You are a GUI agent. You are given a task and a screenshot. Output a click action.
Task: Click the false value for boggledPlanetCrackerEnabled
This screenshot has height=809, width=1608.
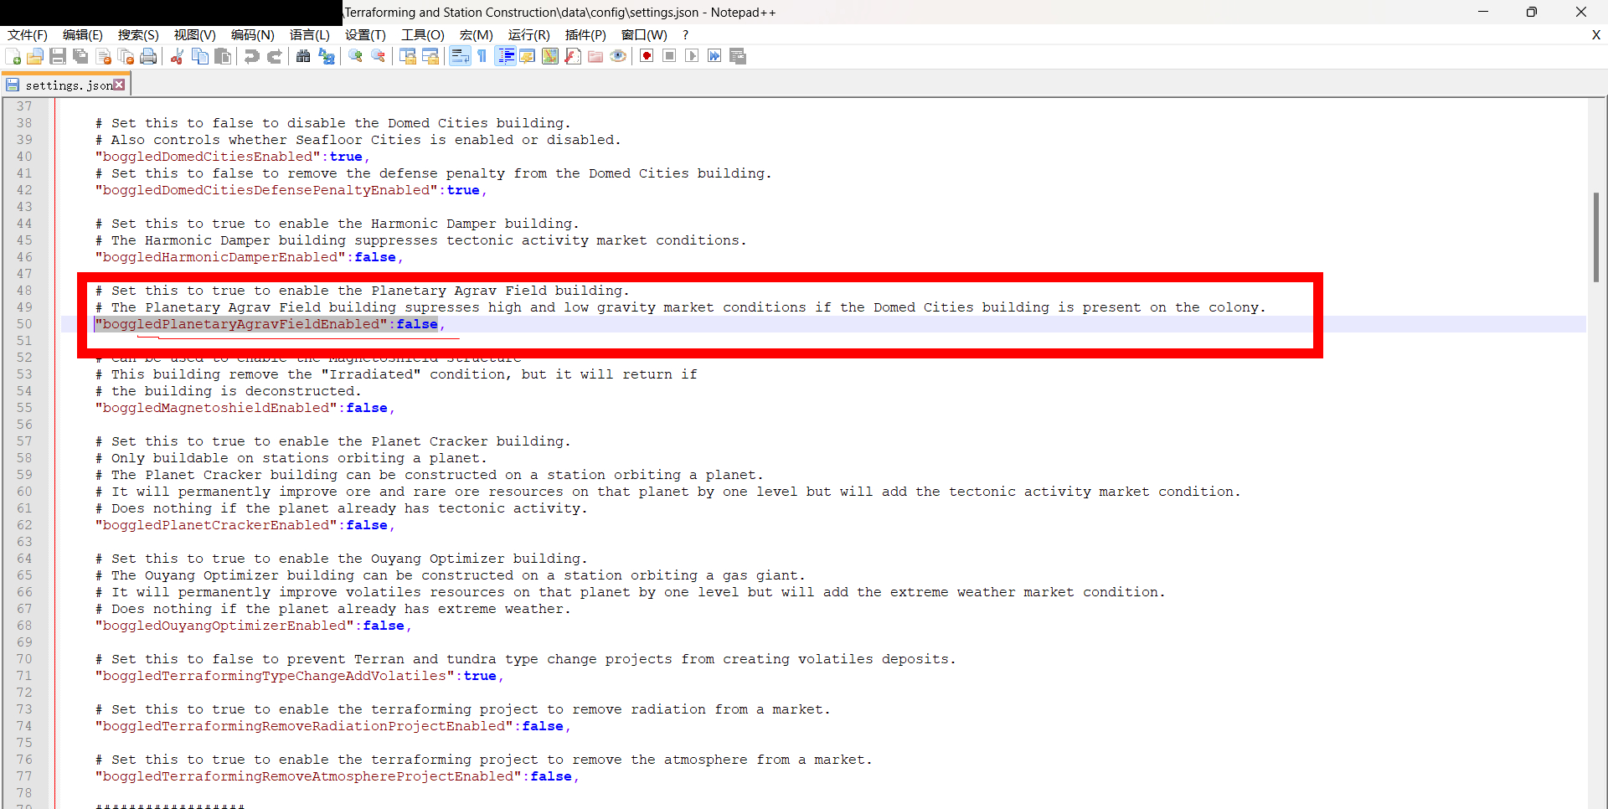click(x=367, y=525)
